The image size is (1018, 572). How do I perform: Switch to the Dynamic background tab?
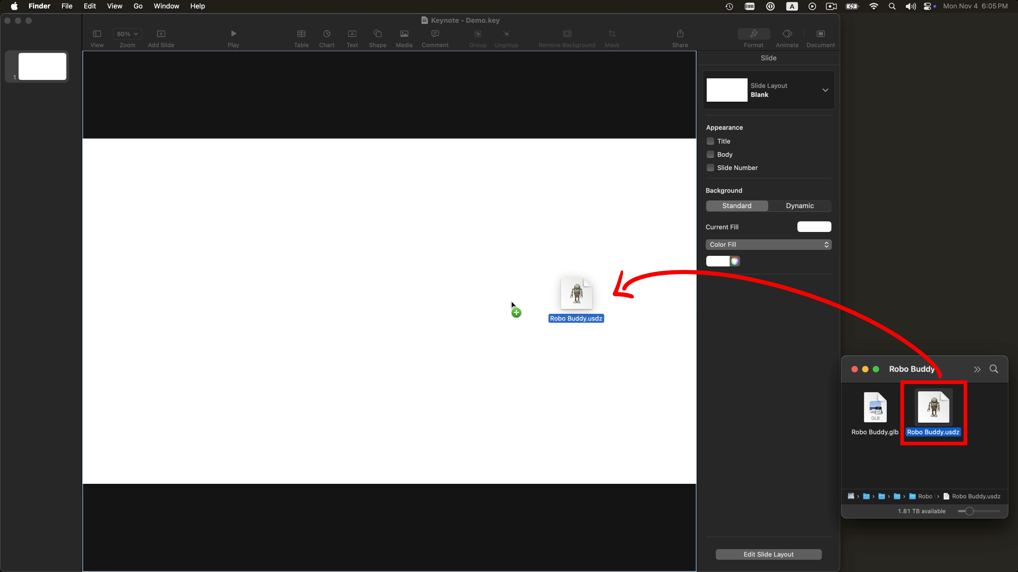click(x=799, y=206)
